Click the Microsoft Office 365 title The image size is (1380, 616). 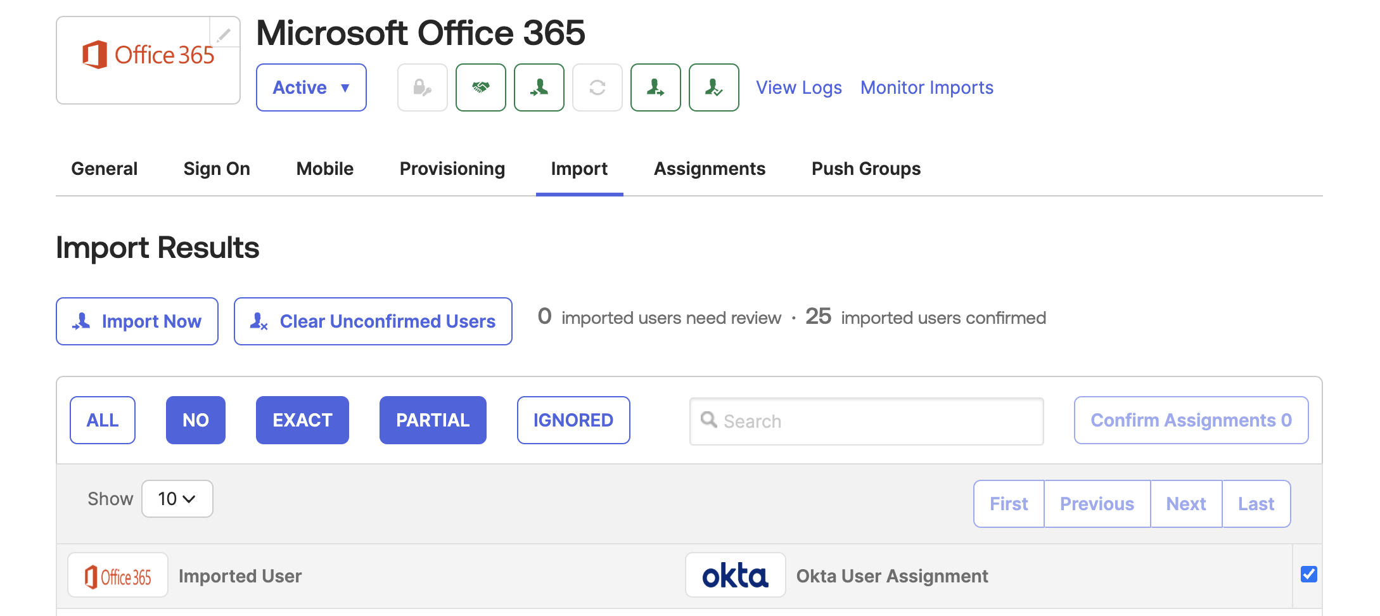[421, 33]
